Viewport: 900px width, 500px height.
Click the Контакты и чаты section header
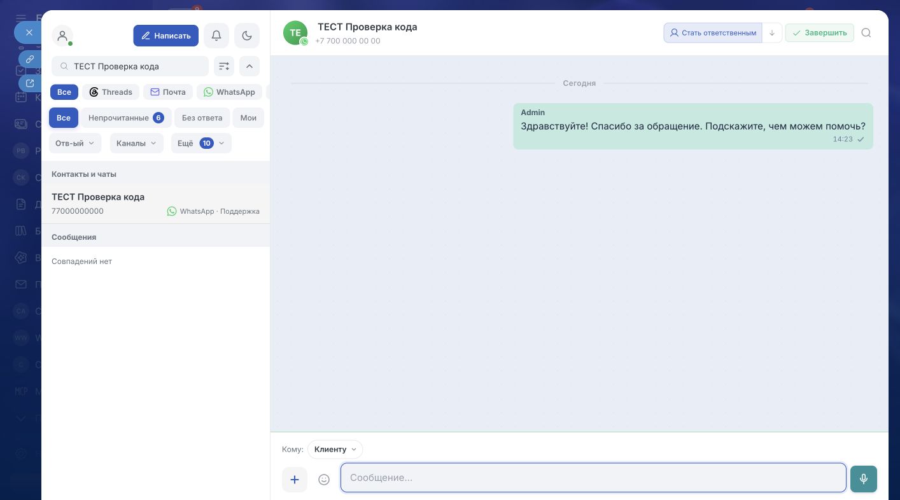(x=84, y=174)
